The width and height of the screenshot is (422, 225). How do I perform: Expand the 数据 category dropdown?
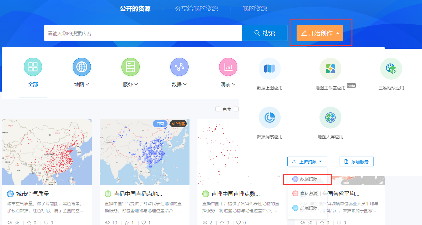(179, 85)
